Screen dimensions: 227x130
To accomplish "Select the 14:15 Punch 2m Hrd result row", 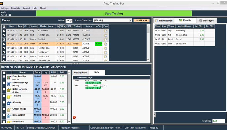I will 185,39.
